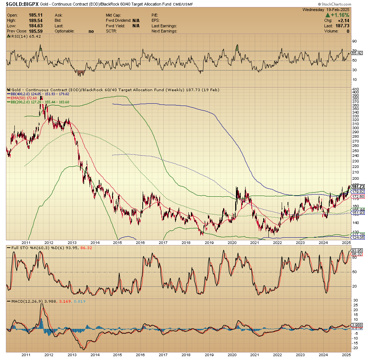
Task: Click the Prev Close value 185.59
Action: (36, 31)
